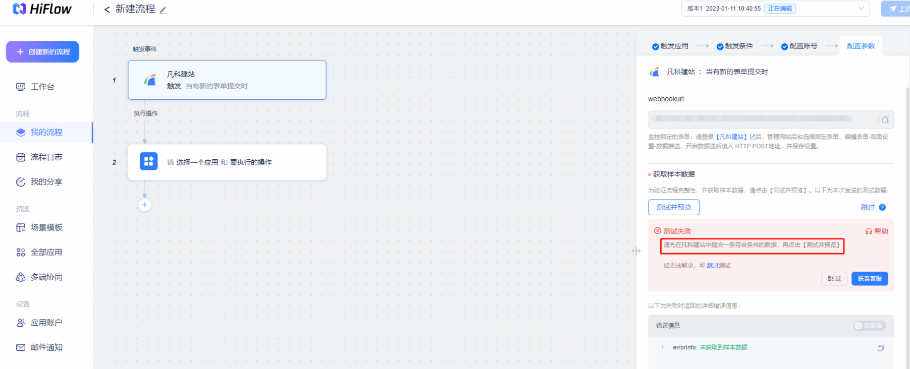The image size is (910, 369).
Task: Follow the 跳过测试 link
Action: (719, 266)
